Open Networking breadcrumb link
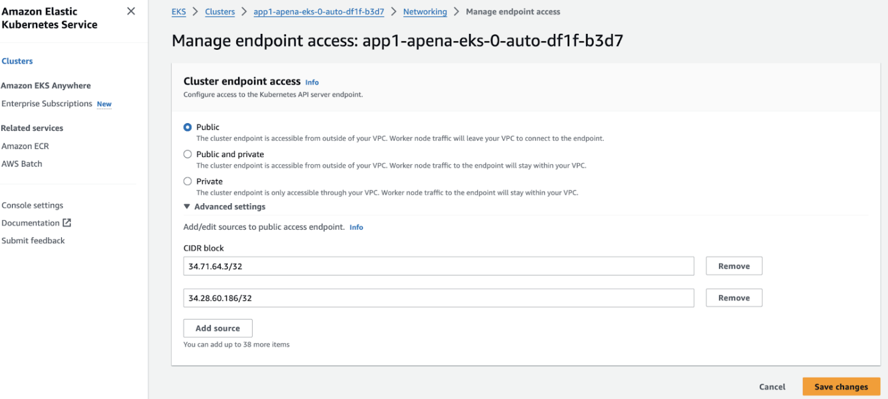This screenshot has width=888, height=399. point(425,12)
